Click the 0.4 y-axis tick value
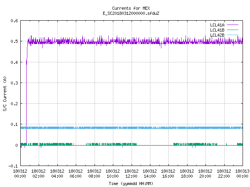This screenshot has height=187, width=250. point(14,62)
